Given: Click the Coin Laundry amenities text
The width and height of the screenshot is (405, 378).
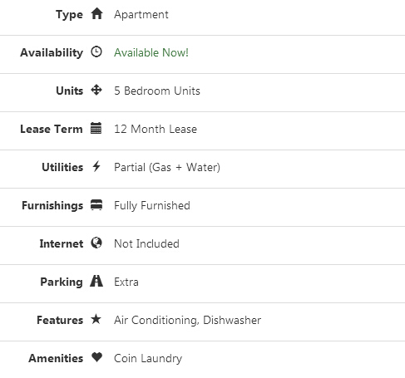Looking at the screenshot, I should coord(148,359).
